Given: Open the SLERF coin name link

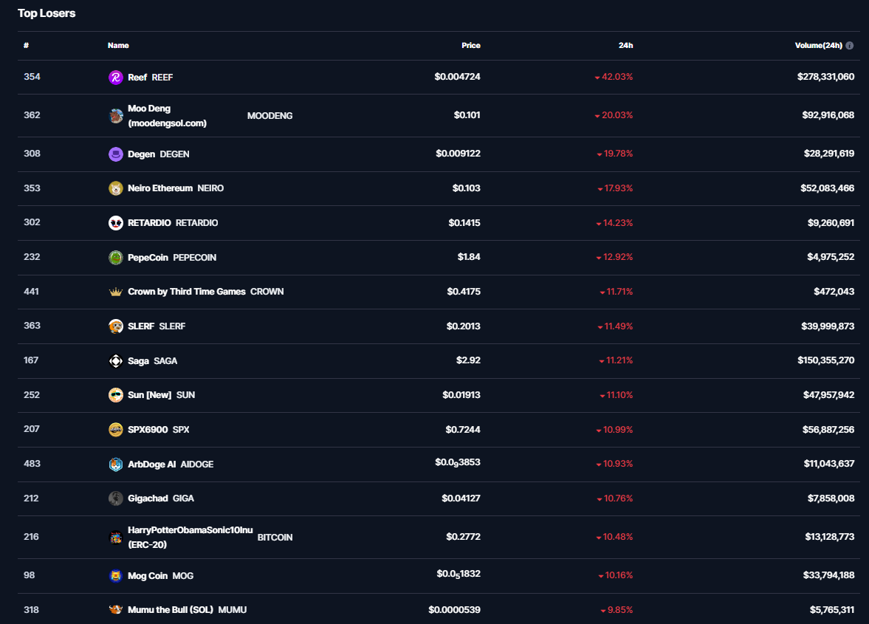Looking at the screenshot, I should [141, 326].
